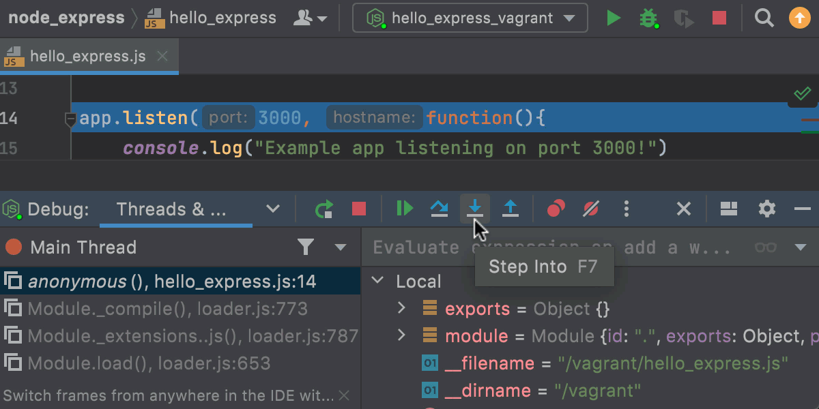Open Search Everywhere with the magnifier icon

point(764,18)
